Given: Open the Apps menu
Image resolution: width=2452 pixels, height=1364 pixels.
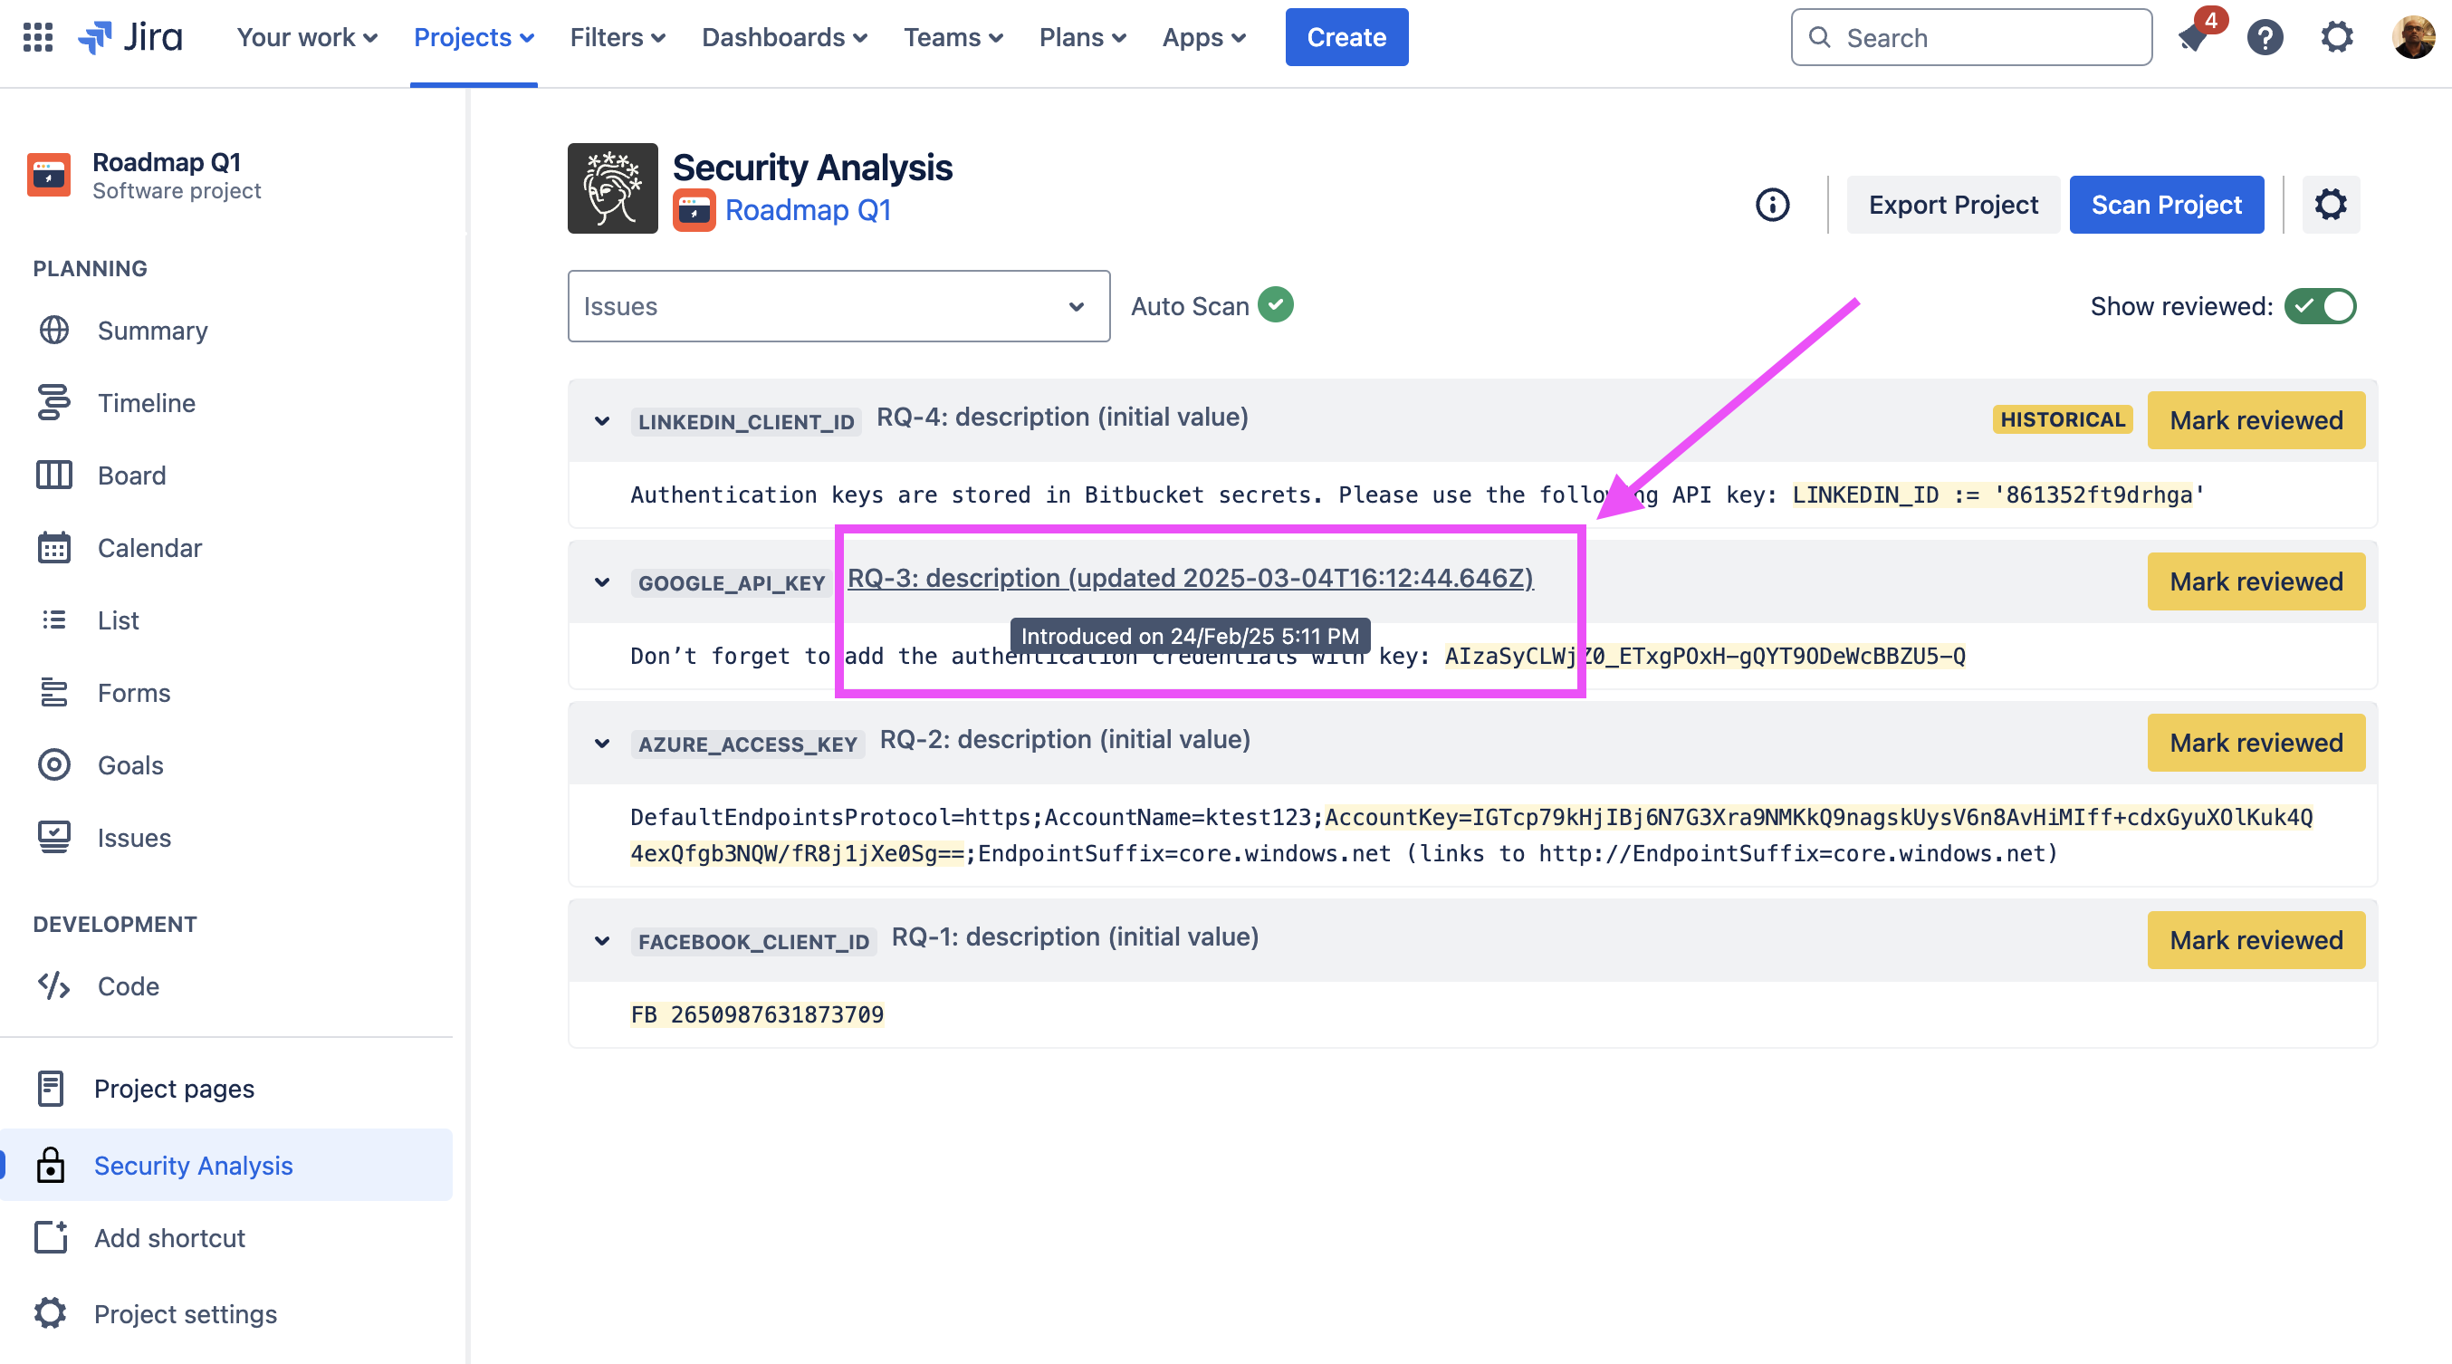Looking at the screenshot, I should pyautogui.click(x=1204, y=37).
